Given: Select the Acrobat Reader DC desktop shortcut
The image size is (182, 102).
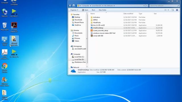Looking at the screenshot, I should pyautogui.click(x=14, y=27).
